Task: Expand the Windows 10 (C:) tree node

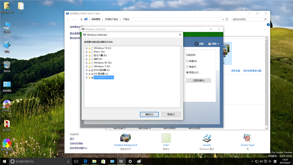Action: point(86,48)
